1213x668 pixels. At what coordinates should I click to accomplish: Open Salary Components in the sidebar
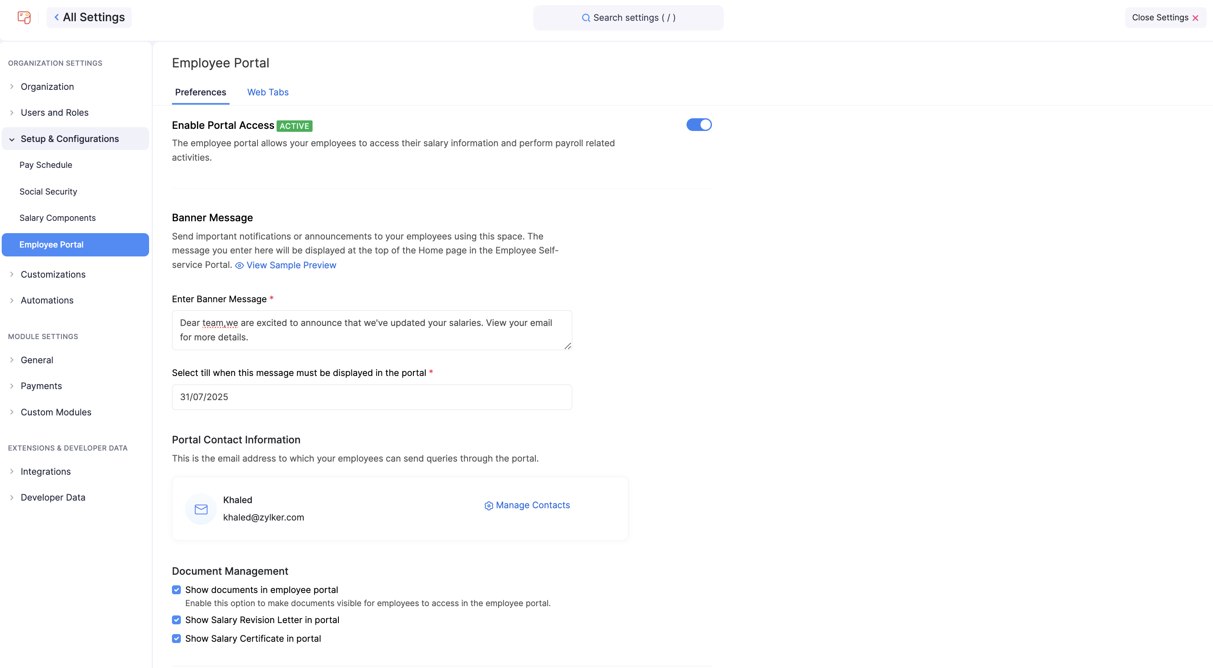pyautogui.click(x=58, y=217)
